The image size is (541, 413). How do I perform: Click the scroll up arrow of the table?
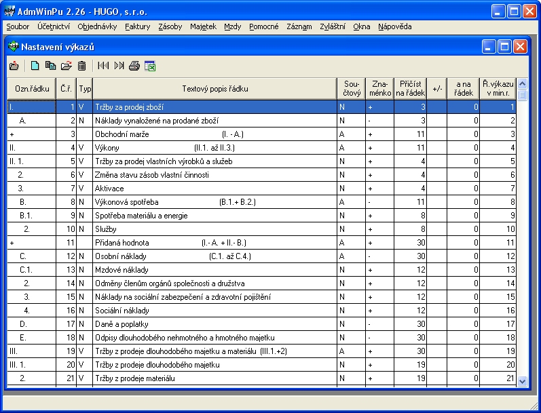click(523, 84)
